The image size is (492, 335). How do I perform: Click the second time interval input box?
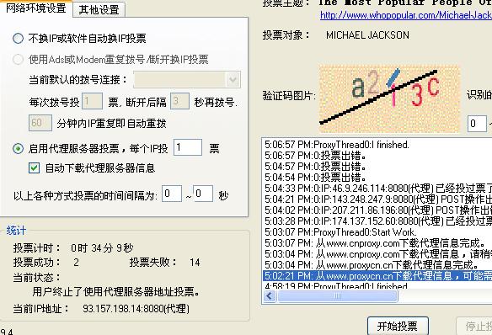pyautogui.click(x=203, y=194)
